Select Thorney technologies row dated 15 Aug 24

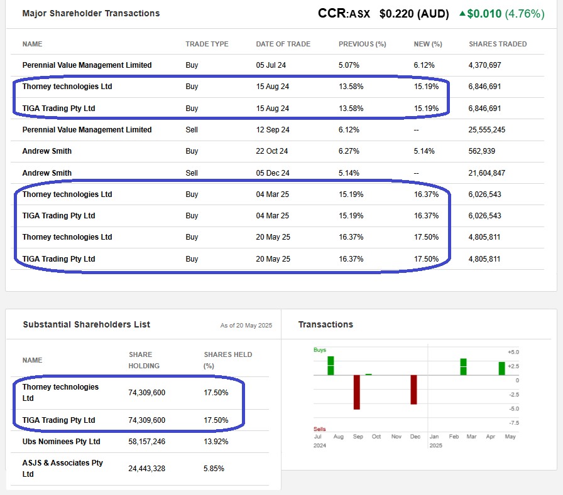[67, 87]
